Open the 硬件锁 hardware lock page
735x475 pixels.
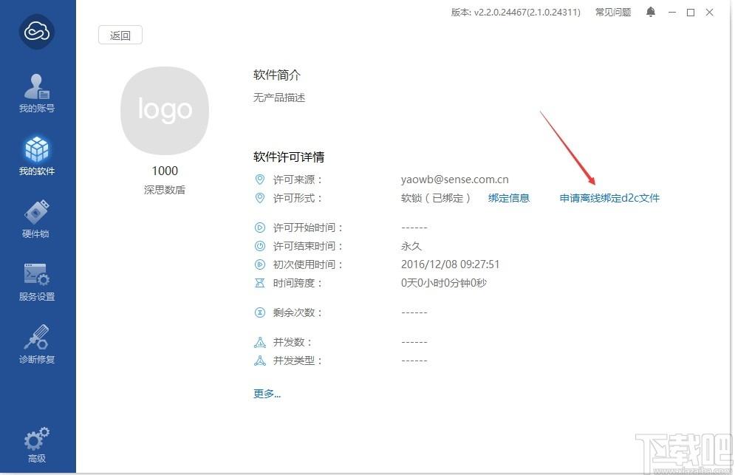coord(37,218)
